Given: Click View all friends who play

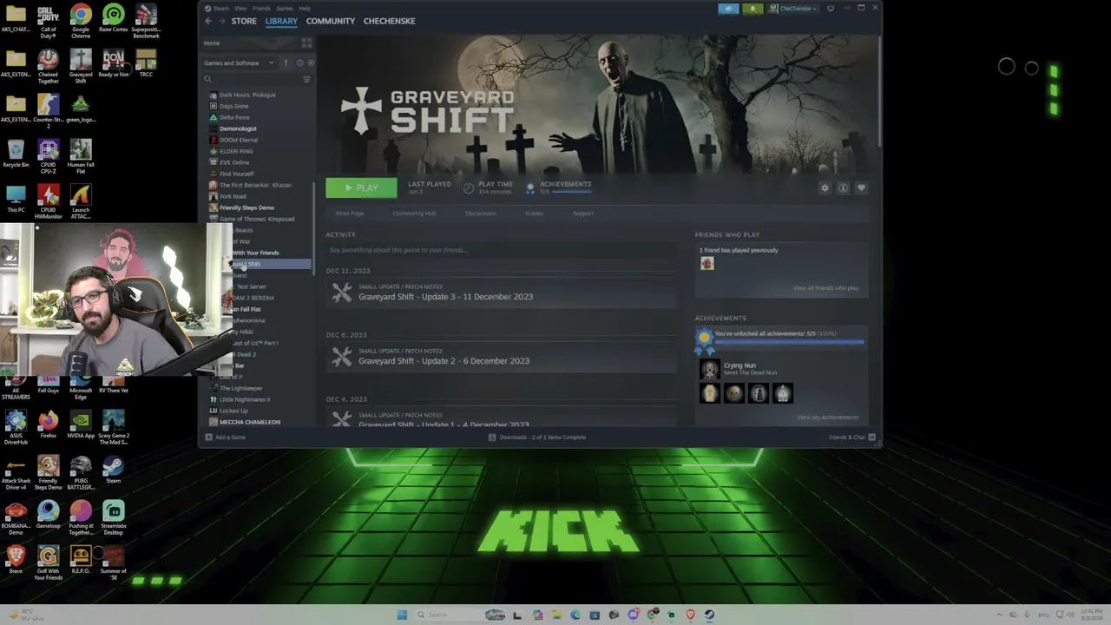Looking at the screenshot, I should click(x=825, y=288).
